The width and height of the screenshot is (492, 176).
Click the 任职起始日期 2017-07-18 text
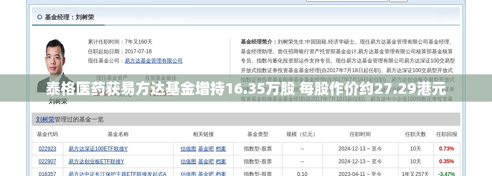[x=119, y=51]
